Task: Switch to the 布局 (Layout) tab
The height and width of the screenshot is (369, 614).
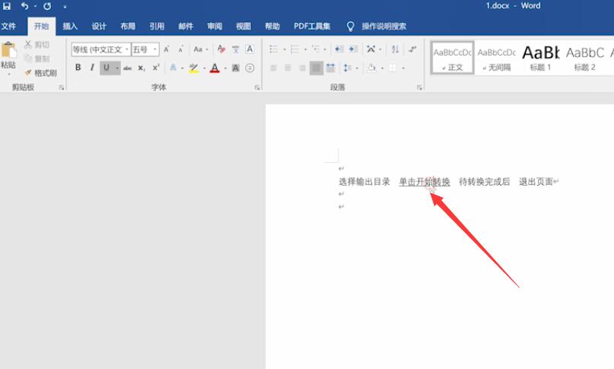Action: [128, 26]
